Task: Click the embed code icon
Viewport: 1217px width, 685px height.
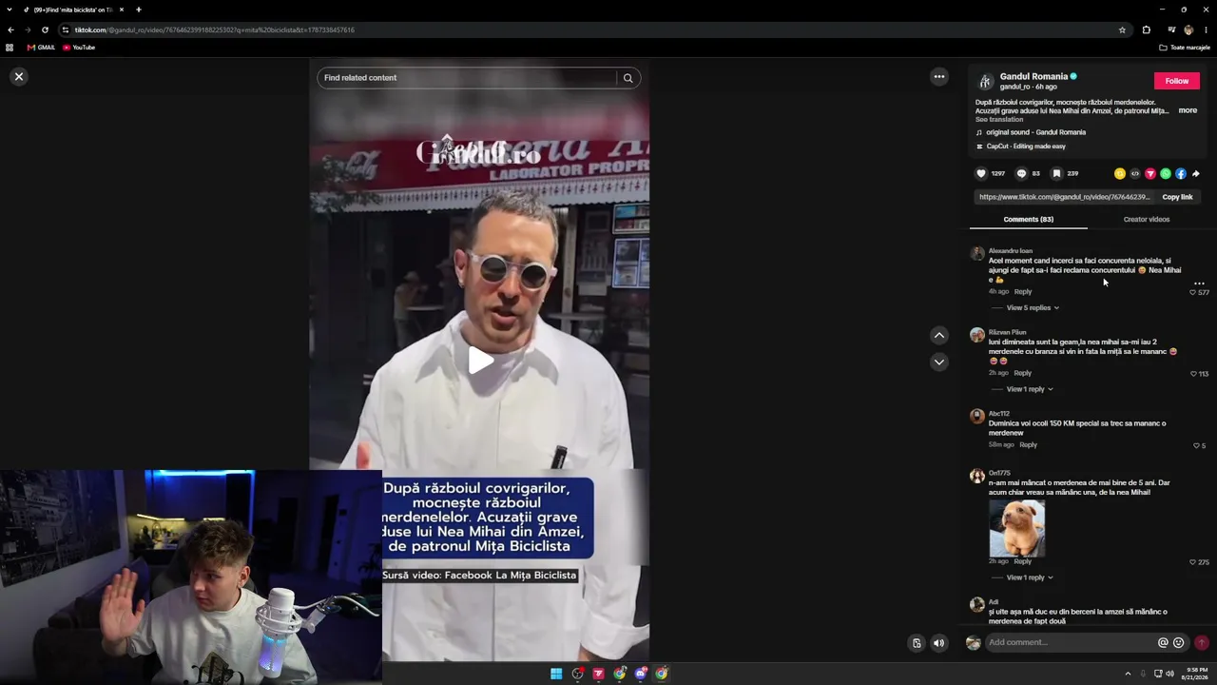Action: click(x=1135, y=174)
